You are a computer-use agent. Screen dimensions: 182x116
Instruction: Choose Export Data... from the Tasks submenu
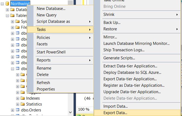coord(137,113)
